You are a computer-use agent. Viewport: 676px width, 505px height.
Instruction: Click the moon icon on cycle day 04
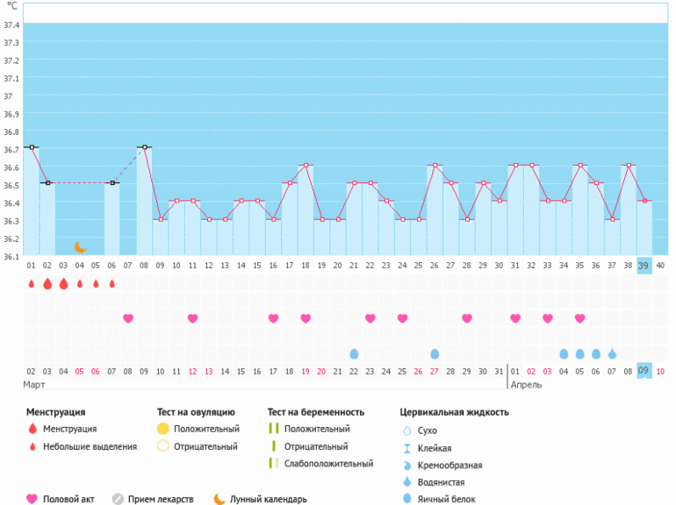pos(80,247)
